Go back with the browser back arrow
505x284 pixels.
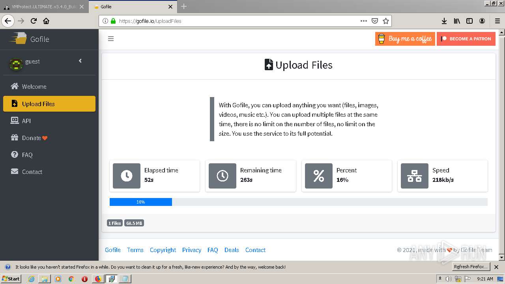point(8,21)
